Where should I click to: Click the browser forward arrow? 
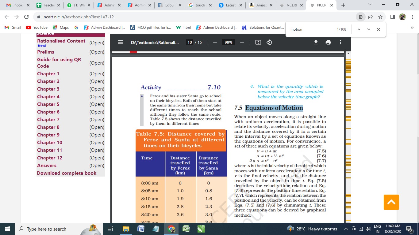(17, 17)
